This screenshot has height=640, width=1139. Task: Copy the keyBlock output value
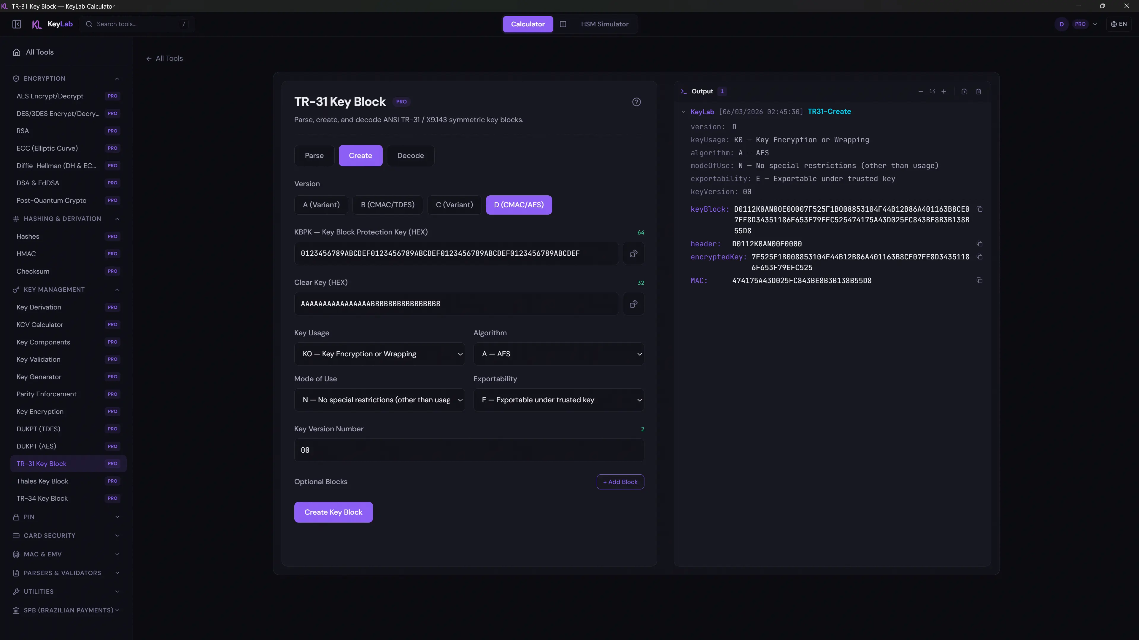tap(979, 209)
